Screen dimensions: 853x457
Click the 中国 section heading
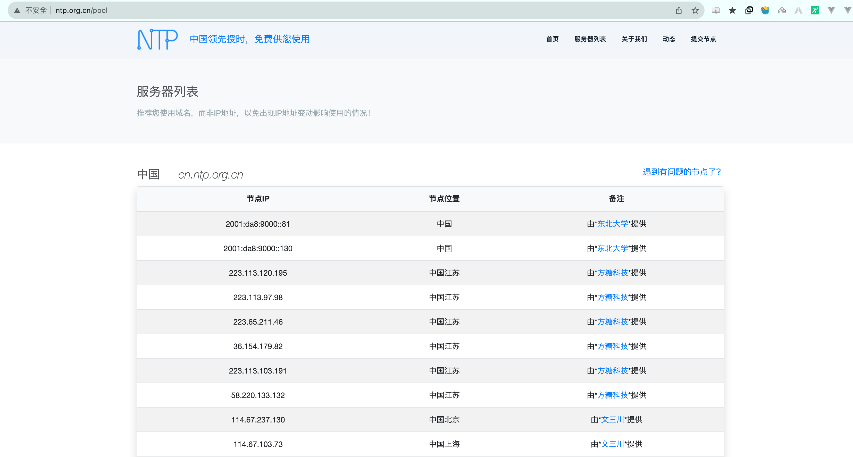point(148,174)
